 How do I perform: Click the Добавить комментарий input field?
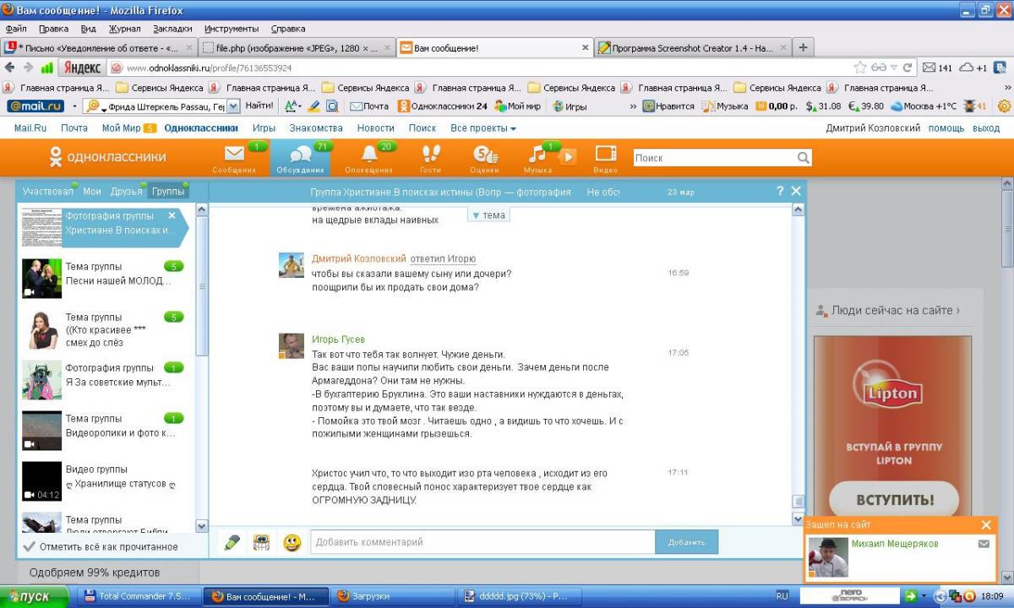[482, 542]
